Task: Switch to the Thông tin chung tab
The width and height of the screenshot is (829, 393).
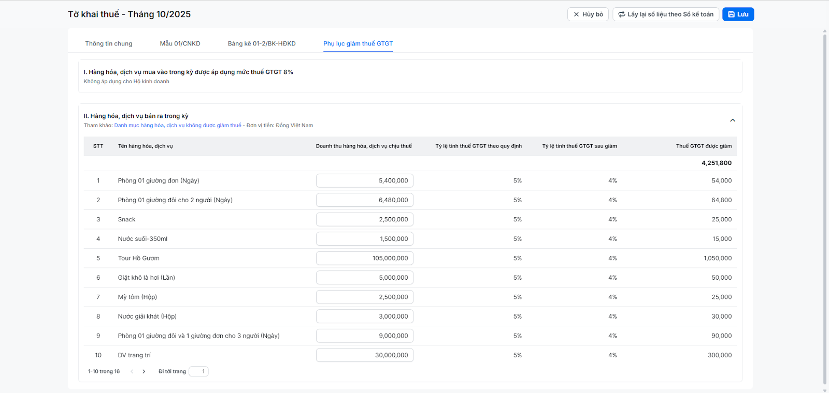Action: click(x=109, y=43)
